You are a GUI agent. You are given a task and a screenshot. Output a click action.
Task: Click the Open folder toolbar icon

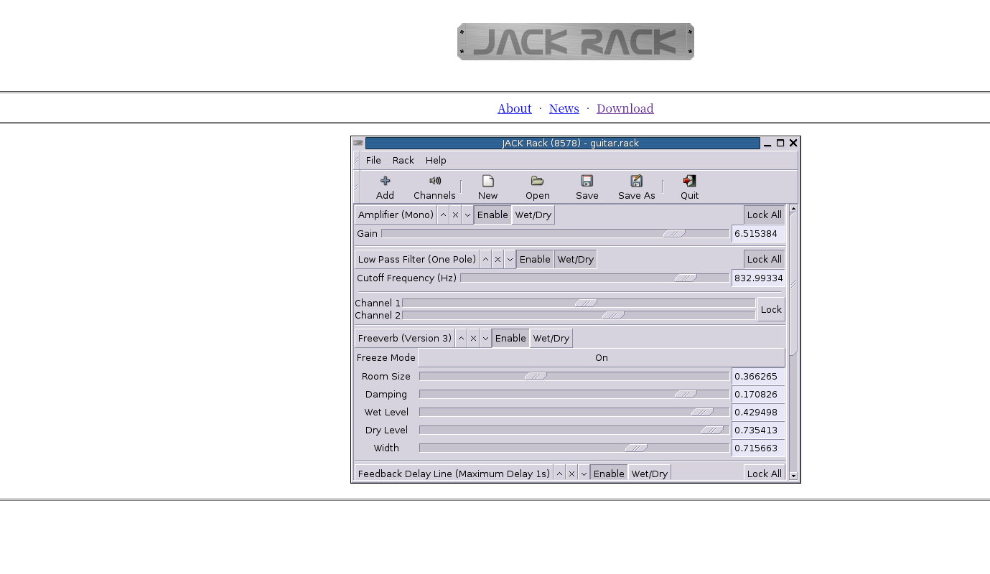pyautogui.click(x=537, y=181)
